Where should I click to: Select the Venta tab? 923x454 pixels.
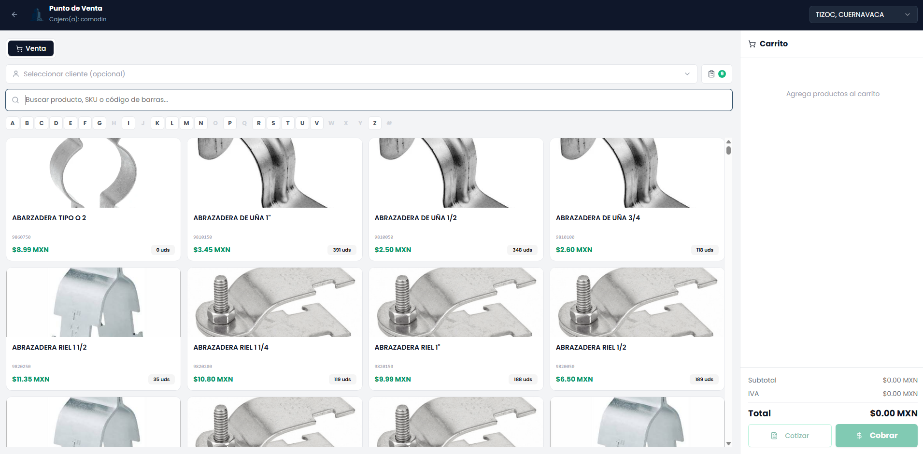pos(31,48)
